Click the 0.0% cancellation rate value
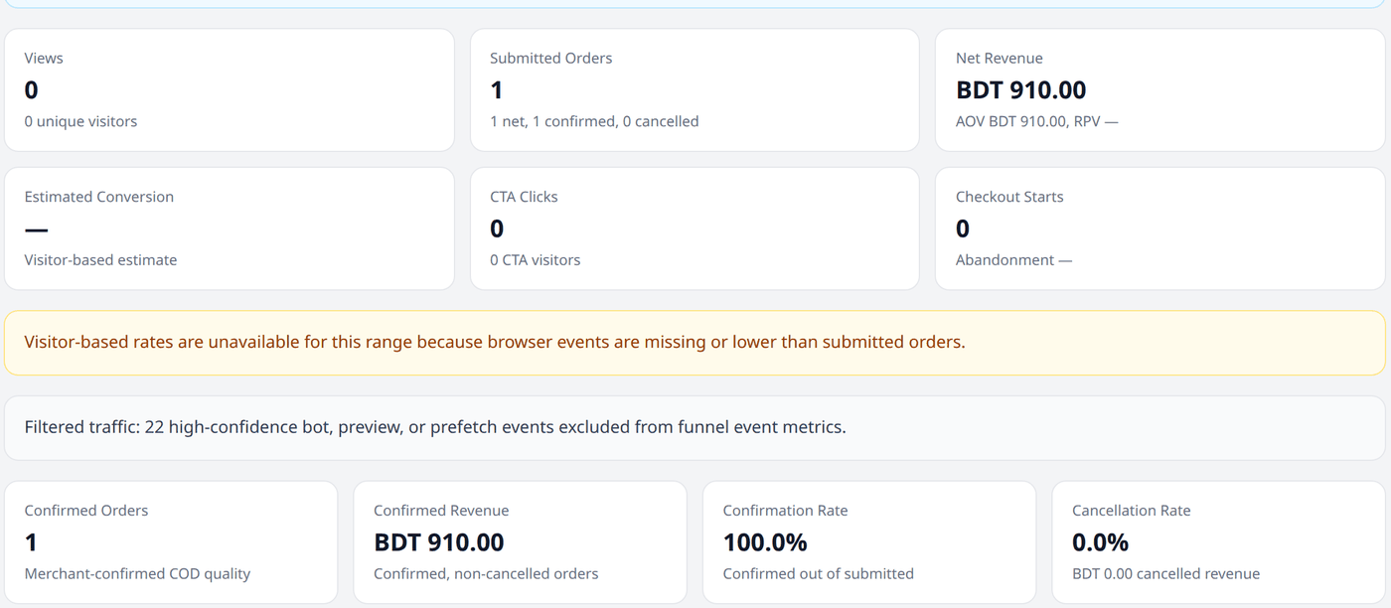Viewport: 1391px width, 608px height. pyautogui.click(x=1100, y=542)
